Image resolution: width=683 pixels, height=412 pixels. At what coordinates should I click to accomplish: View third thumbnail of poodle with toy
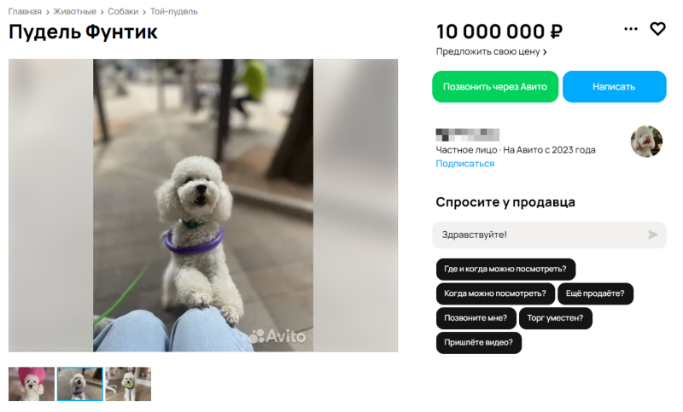(128, 384)
